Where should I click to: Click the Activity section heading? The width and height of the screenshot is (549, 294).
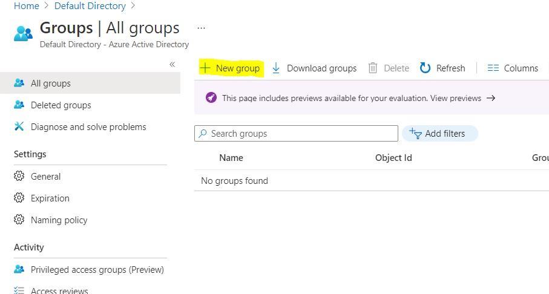point(28,247)
